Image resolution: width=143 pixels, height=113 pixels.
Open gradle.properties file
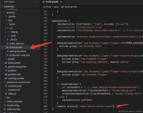(x=17, y=67)
